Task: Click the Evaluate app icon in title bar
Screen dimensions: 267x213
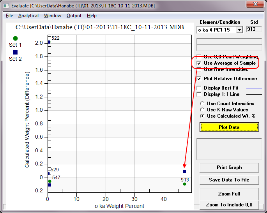Action: pyautogui.click(x=5, y=5)
